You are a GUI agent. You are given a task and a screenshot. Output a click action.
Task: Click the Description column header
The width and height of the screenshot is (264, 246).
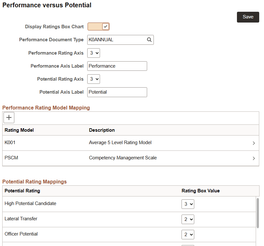point(102,130)
